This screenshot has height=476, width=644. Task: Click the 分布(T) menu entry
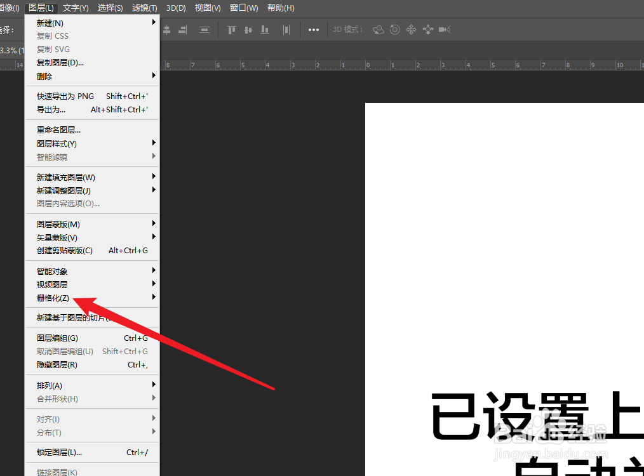[93, 432]
